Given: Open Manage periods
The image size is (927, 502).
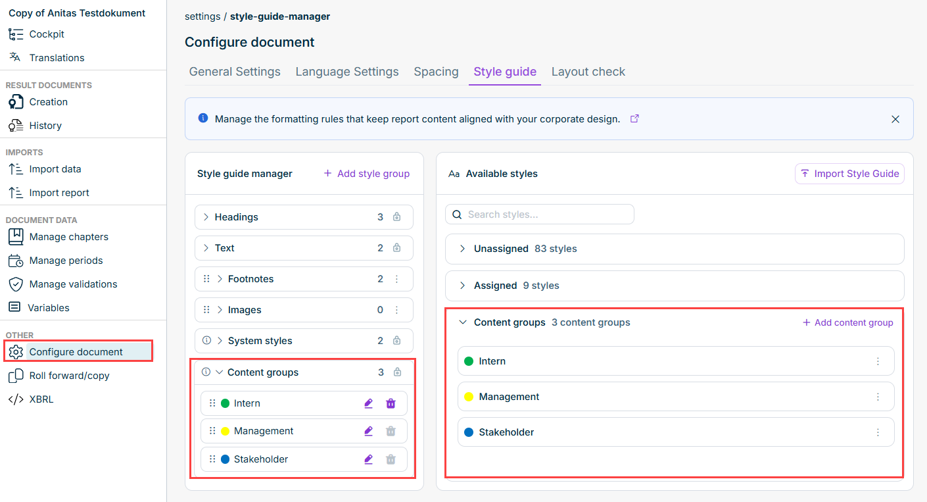Looking at the screenshot, I should pyautogui.click(x=66, y=261).
